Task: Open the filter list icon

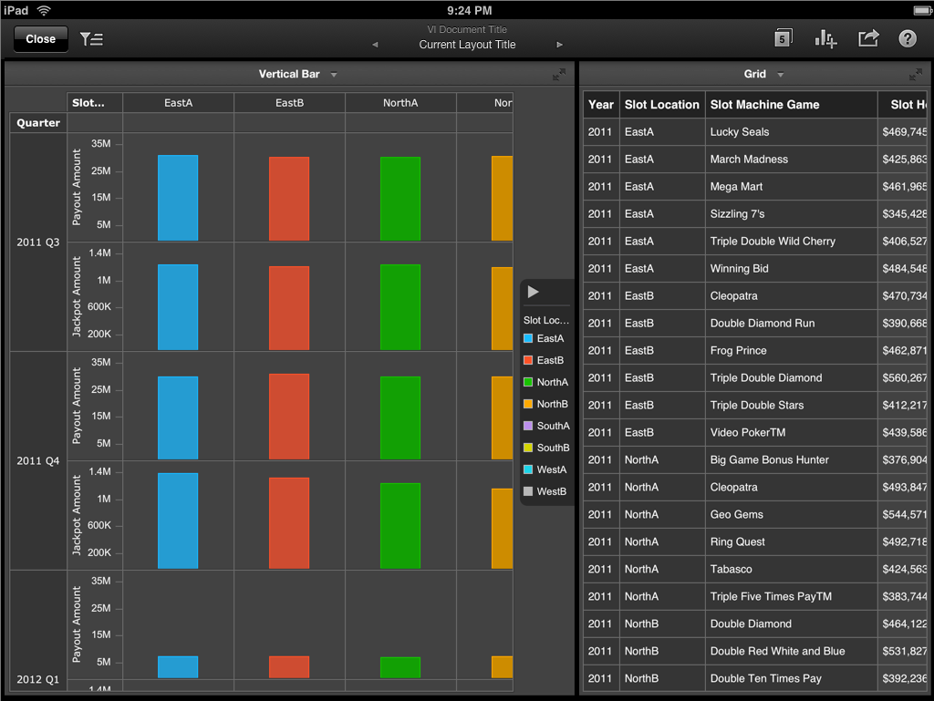Action: point(91,39)
